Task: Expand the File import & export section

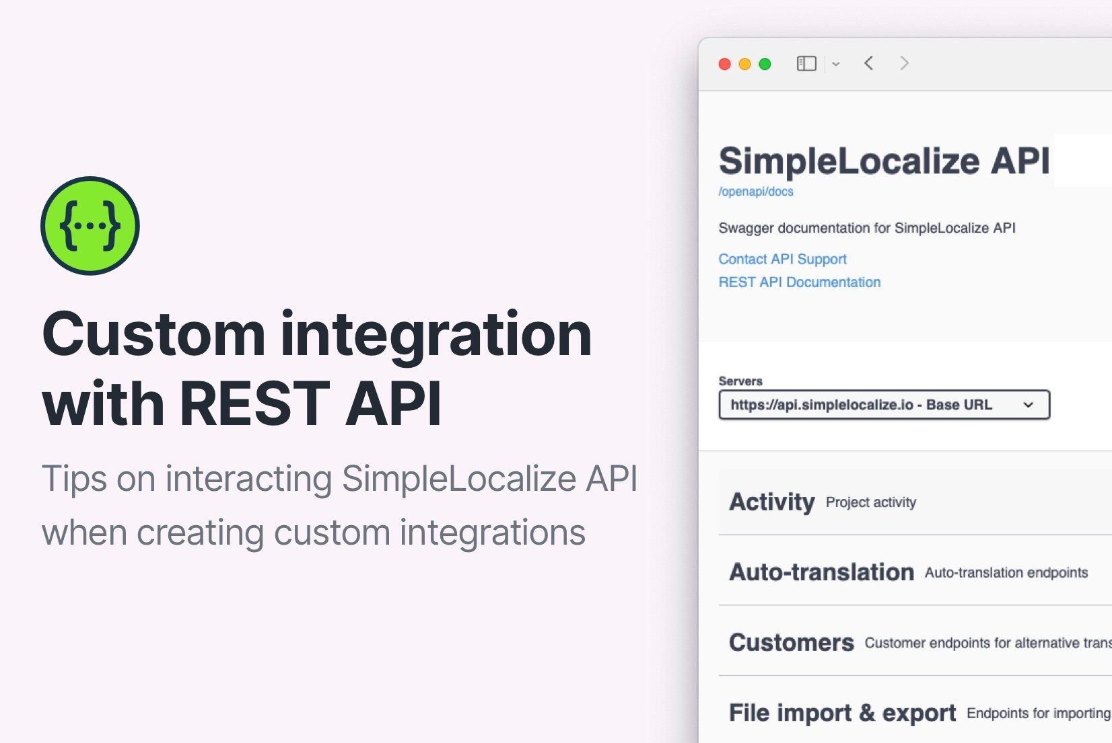Action: [x=915, y=713]
